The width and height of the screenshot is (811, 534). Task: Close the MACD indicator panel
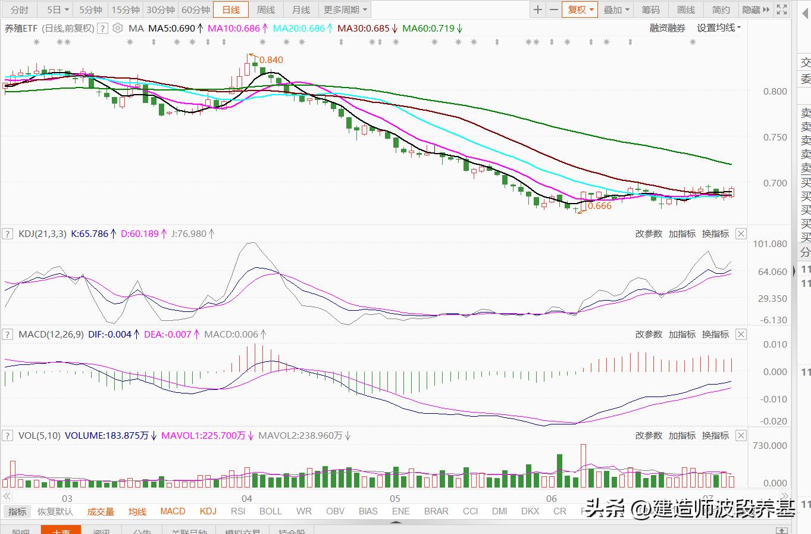point(741,335)
